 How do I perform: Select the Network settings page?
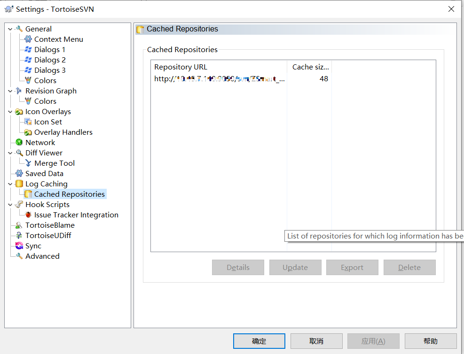pos(40,142)
